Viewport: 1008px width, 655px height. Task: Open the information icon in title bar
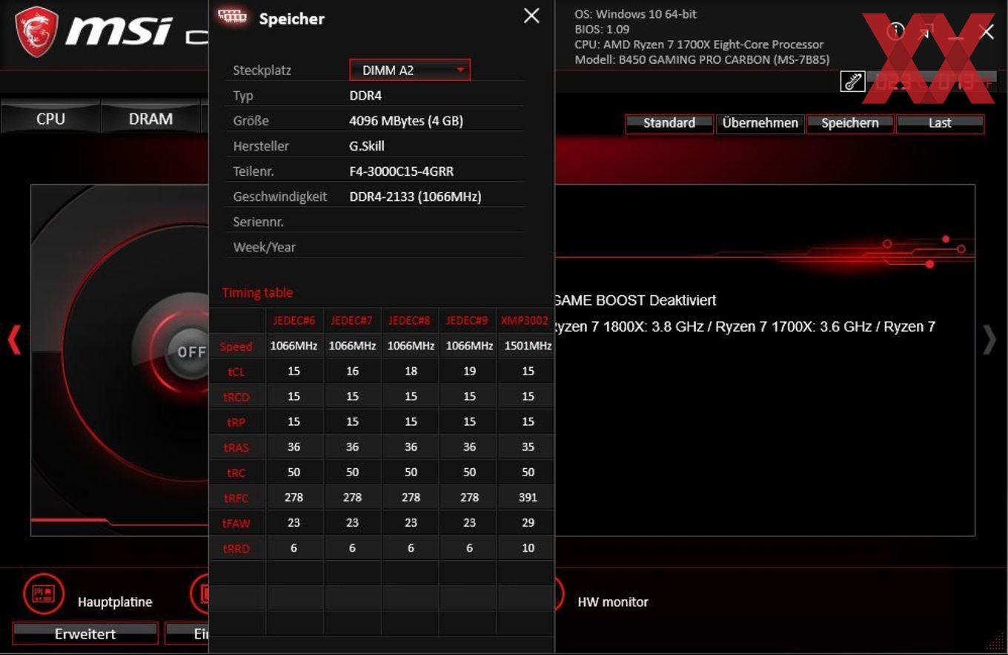[896, 31]
